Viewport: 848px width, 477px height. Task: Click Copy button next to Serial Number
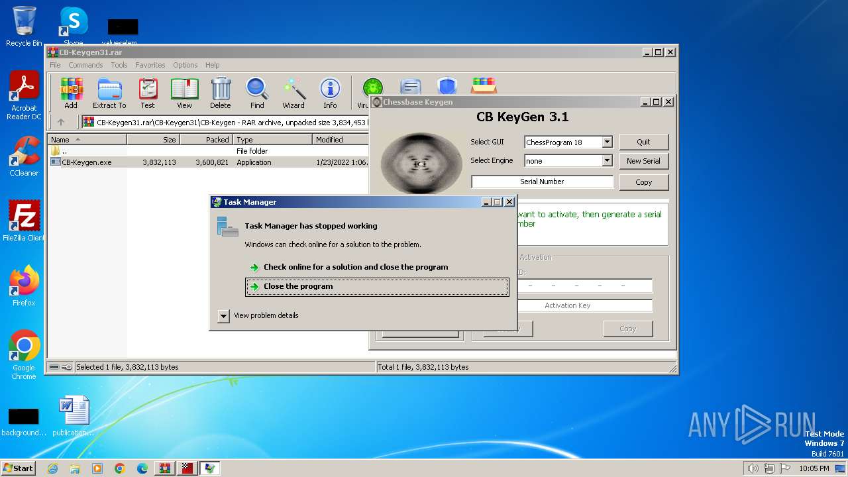pyautogui.click(x=643, y=182)
